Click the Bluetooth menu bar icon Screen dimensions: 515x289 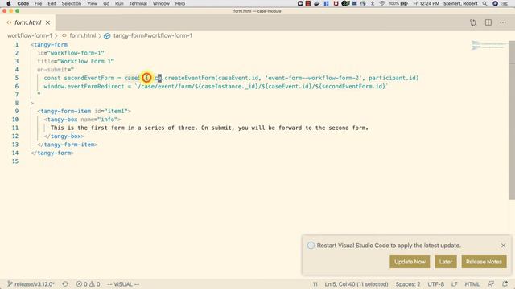pyautogui.click(x=373, y=3)
